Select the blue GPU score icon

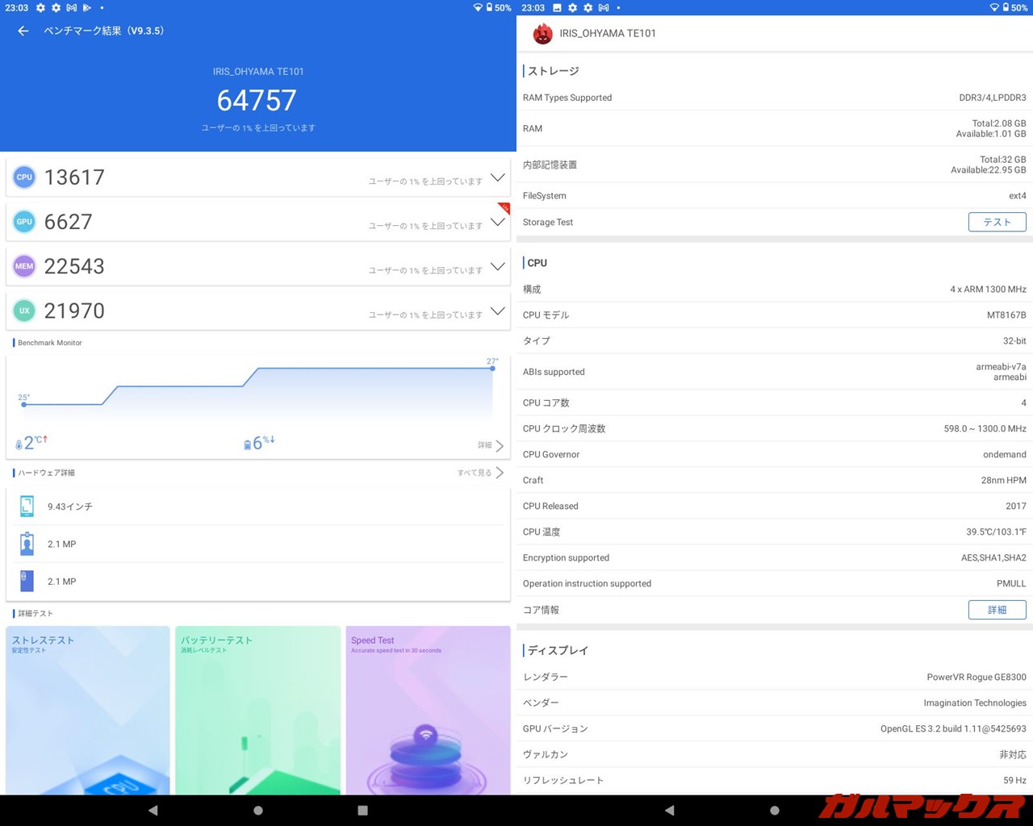[x=24, y=221]
